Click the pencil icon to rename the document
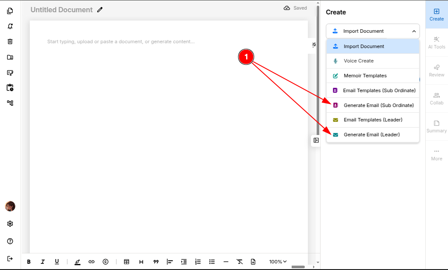 pyautogui.click(x=100, y=10)
